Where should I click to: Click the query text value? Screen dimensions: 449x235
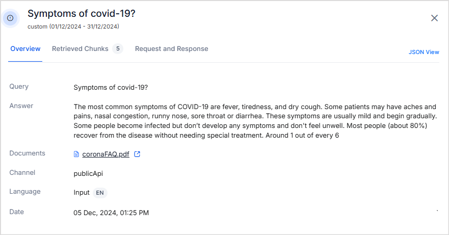[x=111, y=87]
